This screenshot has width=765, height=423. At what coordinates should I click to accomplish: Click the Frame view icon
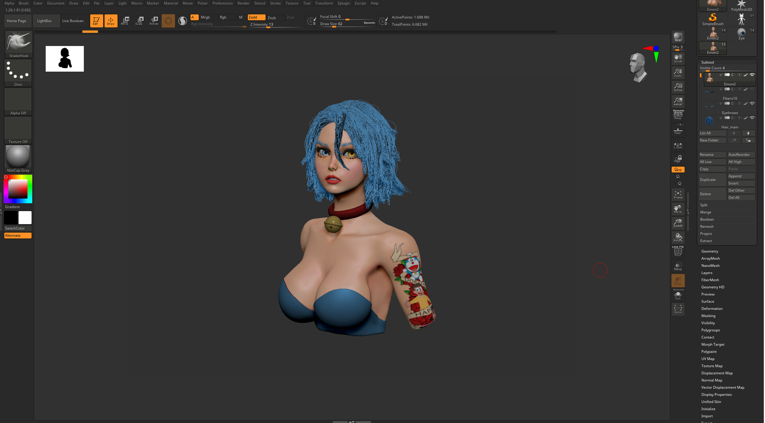(x=678, y=194)
